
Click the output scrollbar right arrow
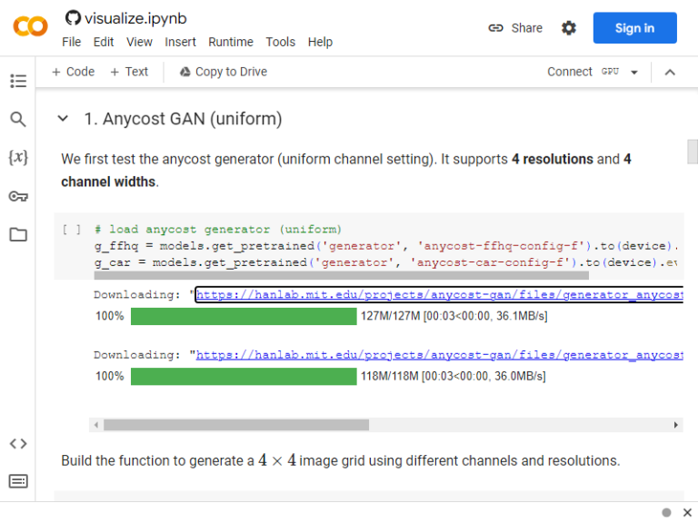tap(676, 425)
